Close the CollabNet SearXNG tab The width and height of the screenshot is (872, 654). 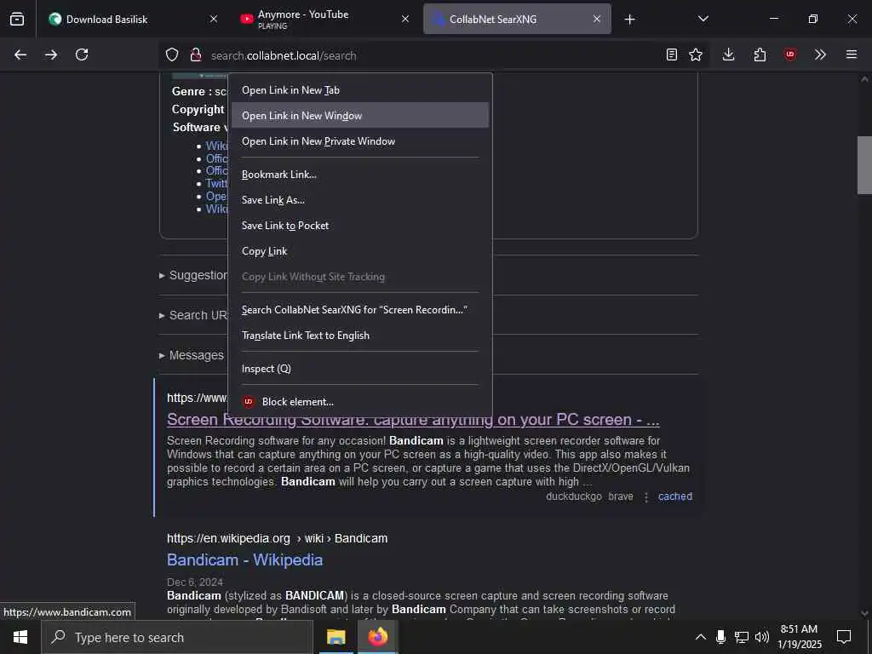point(597,19)
